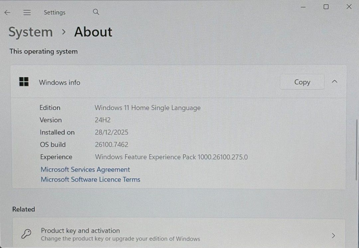359x248 pixels.
Task: Maximize the Settings window
Action: point(326,7)
